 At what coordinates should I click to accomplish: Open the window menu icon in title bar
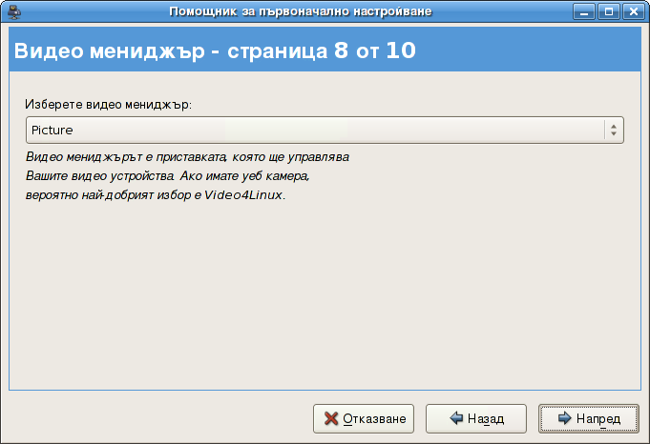(x=14, y=11)
